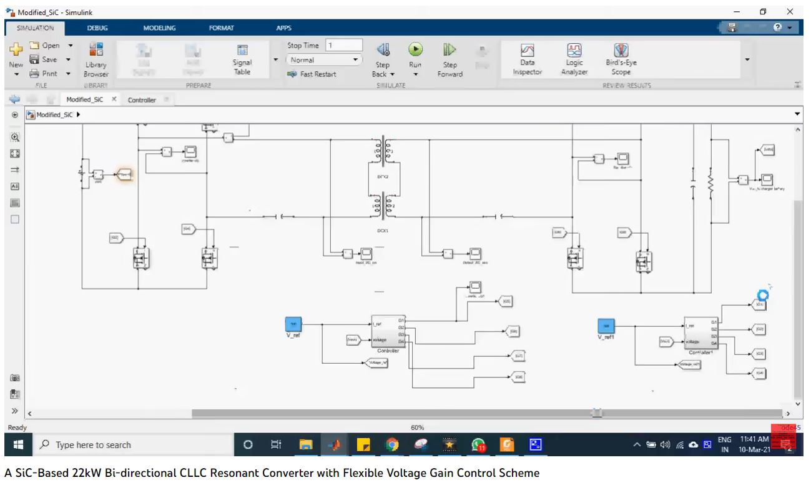
Task: Switch to the DEBUG tab
Action: click(97, 28)
